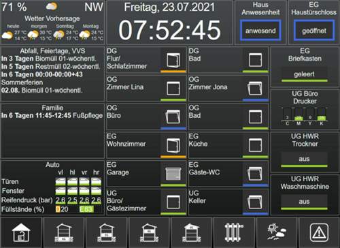Click the green fill level E 63
340x248 pixels.
point(86,209)
